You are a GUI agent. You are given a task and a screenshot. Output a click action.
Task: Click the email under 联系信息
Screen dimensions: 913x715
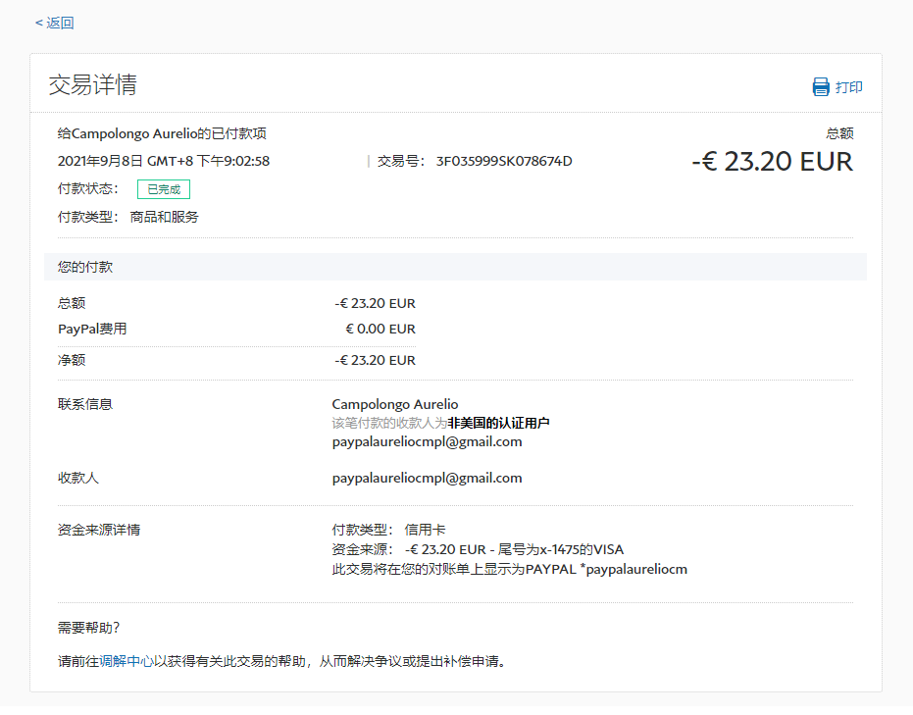pos(427,441)
